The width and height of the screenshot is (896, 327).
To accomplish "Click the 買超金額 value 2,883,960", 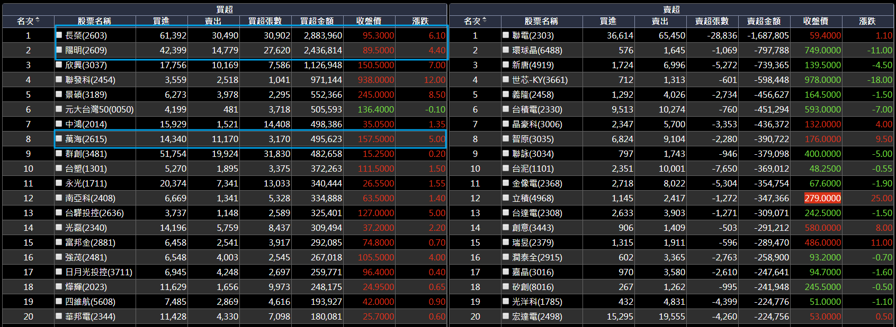I will click(x=323, y=35).
